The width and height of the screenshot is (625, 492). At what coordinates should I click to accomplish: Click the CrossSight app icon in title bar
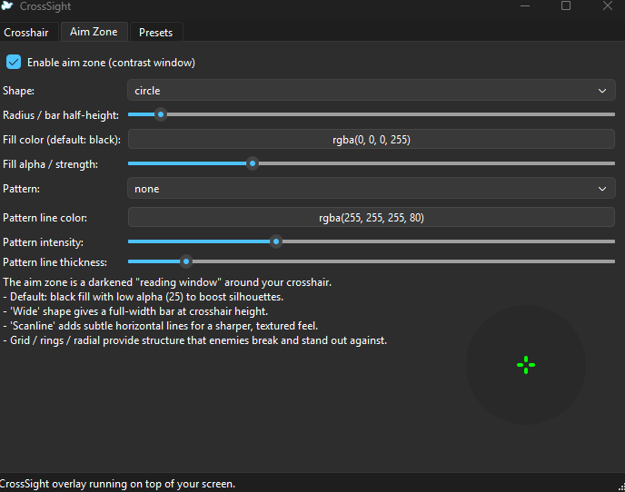[x=7, y=6]
